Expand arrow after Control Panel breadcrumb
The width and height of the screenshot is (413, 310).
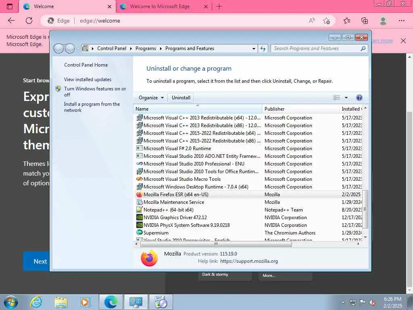[x=131, y=48]
